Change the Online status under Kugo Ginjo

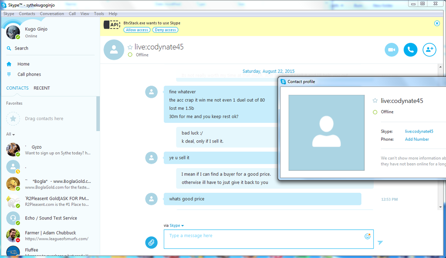click(31, 36)
